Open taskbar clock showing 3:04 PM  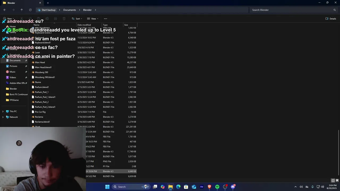tap(332, 187)
